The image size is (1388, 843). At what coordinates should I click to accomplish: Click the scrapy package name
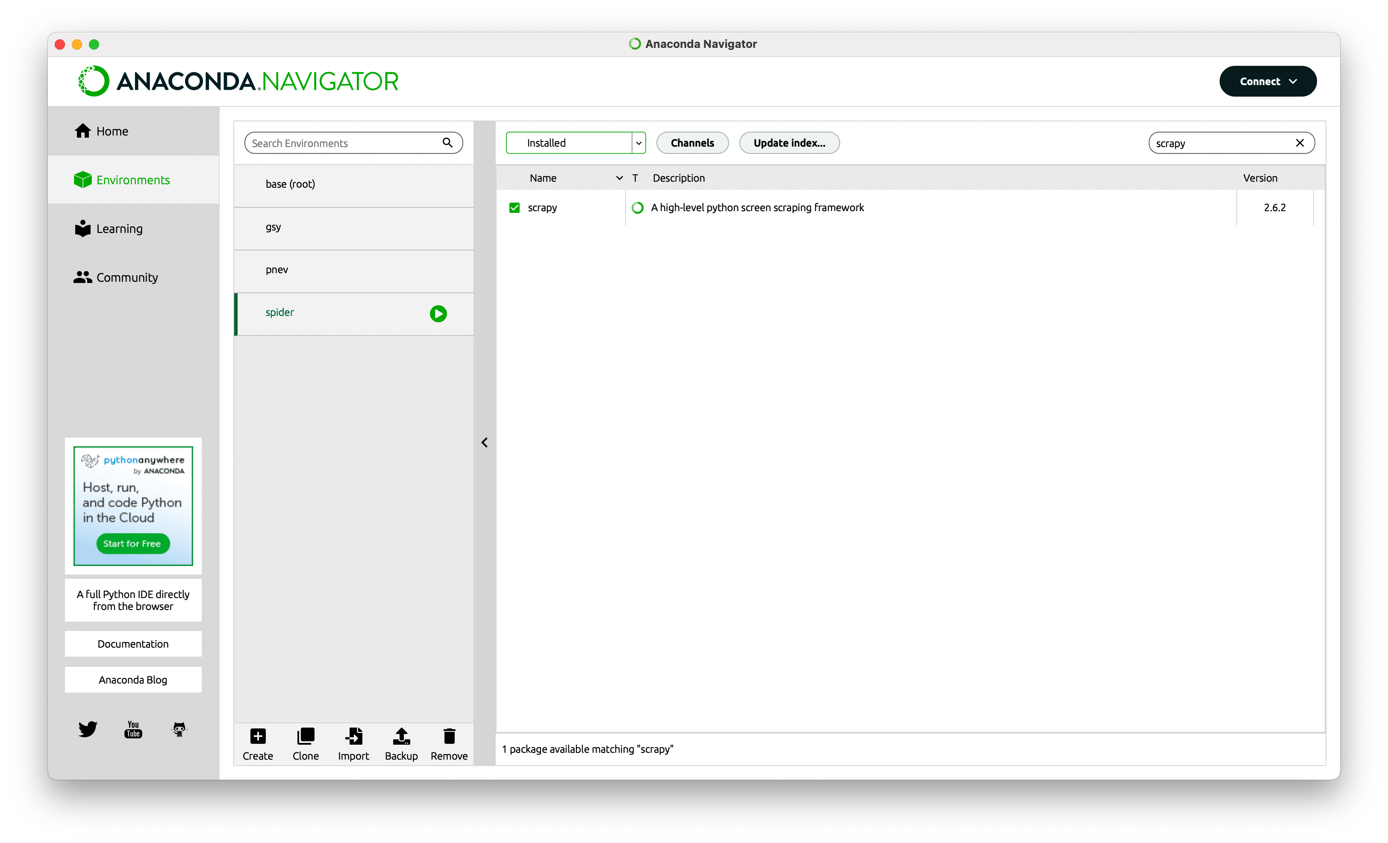pyautogui.click(x=542, y=207)
